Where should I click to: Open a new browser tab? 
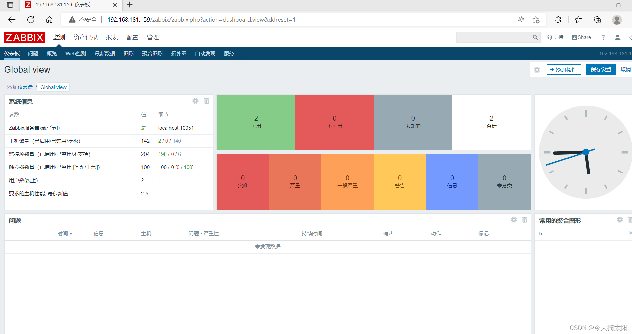130,5
